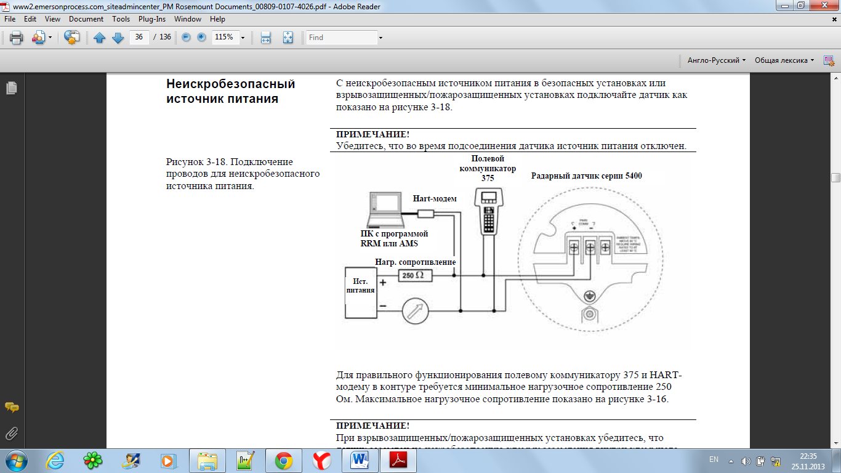Open the Pages panel in sidebar

[x=11, y=88]
